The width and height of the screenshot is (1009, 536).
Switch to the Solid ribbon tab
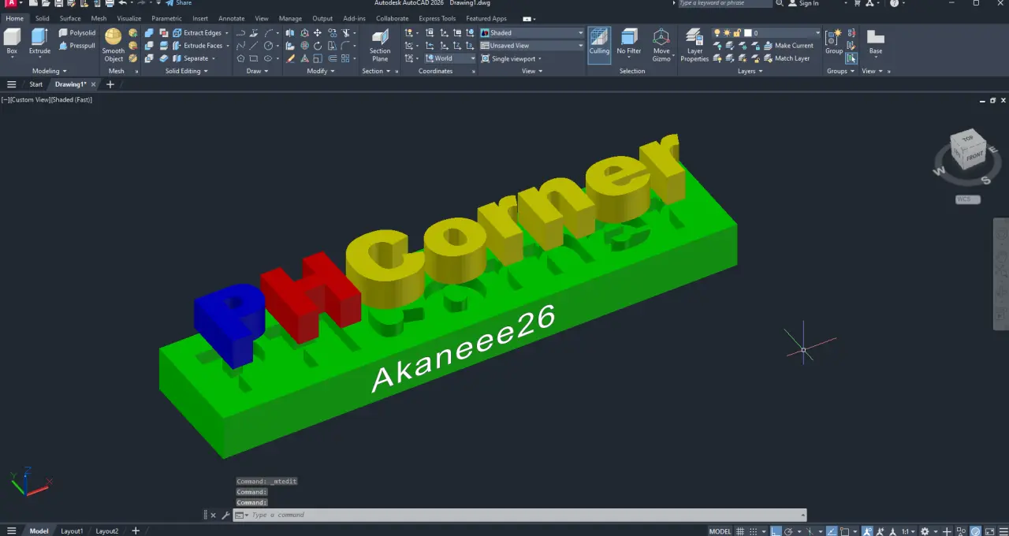click(42, 18)
